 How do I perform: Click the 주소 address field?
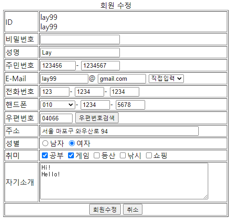coord(119,131)
